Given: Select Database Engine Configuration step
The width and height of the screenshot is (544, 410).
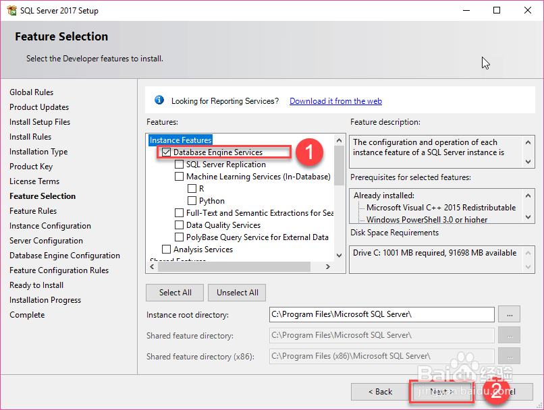Looking at the screenshot, I should pyautogui.click(x=65, y=256).
